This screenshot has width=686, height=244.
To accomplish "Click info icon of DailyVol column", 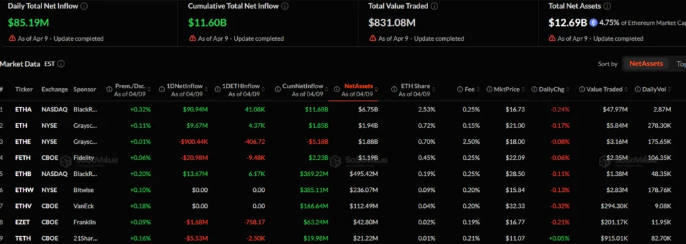I will pyautogui.click(x=638, y=90).
